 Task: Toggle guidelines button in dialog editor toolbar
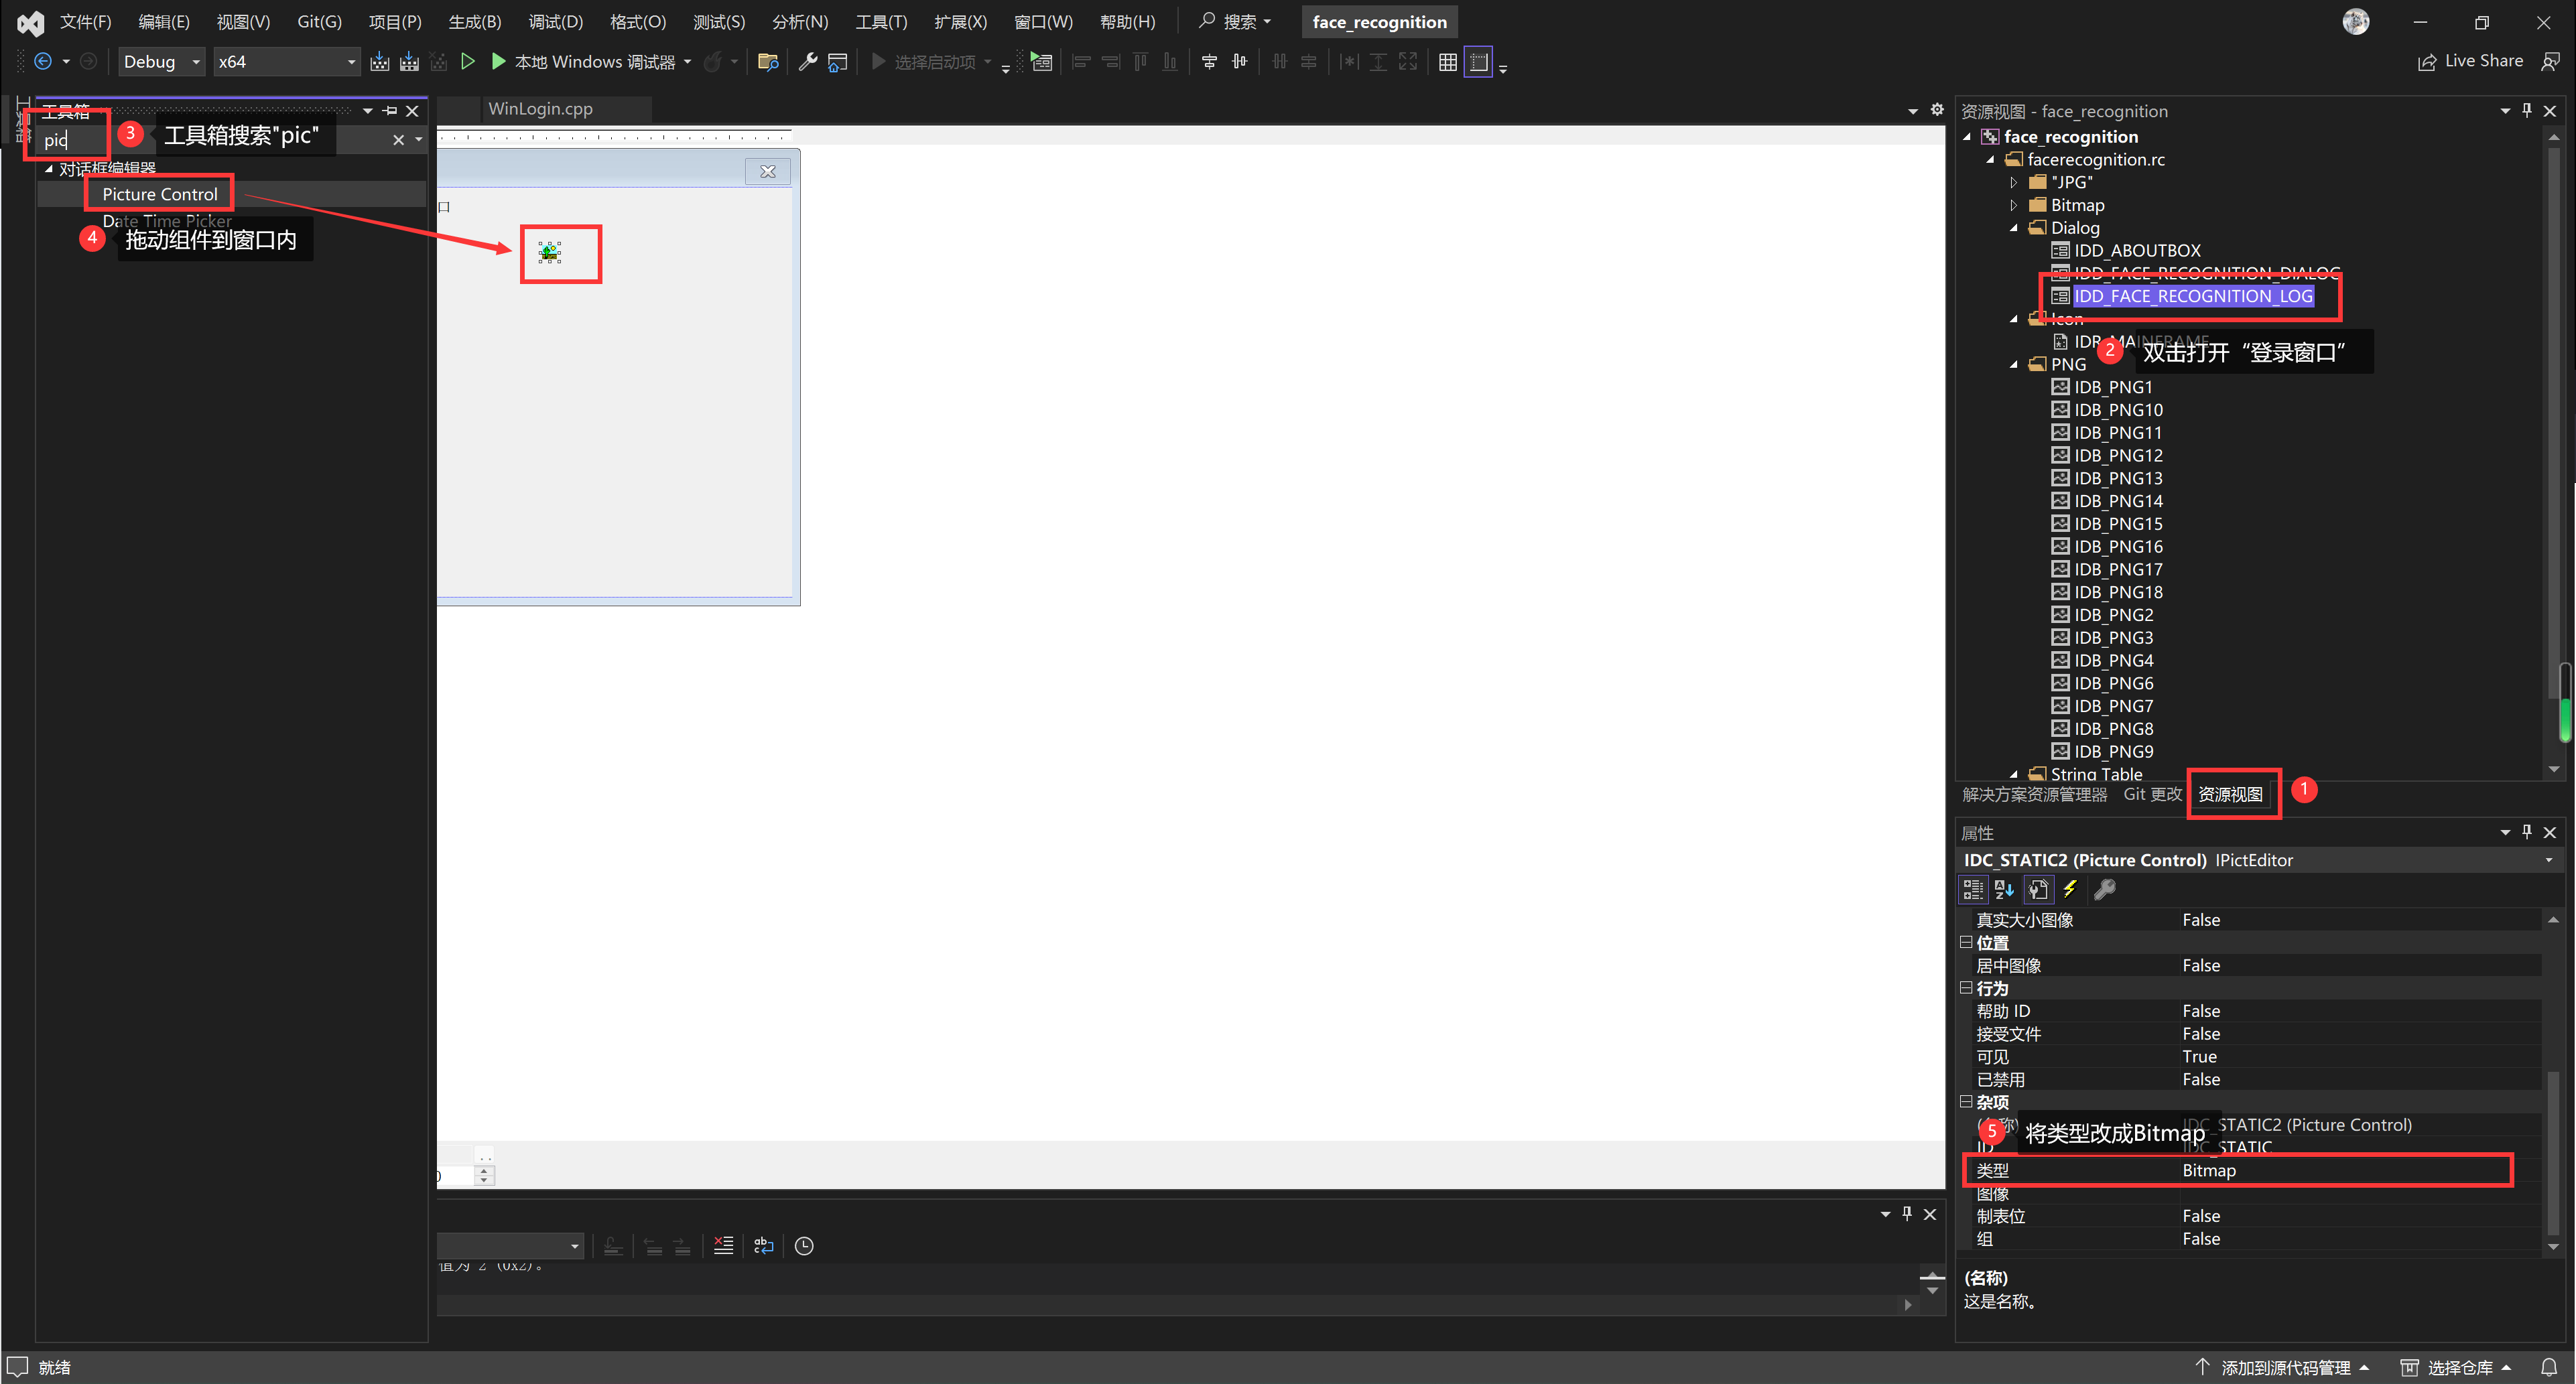(x=1478, y=62)
